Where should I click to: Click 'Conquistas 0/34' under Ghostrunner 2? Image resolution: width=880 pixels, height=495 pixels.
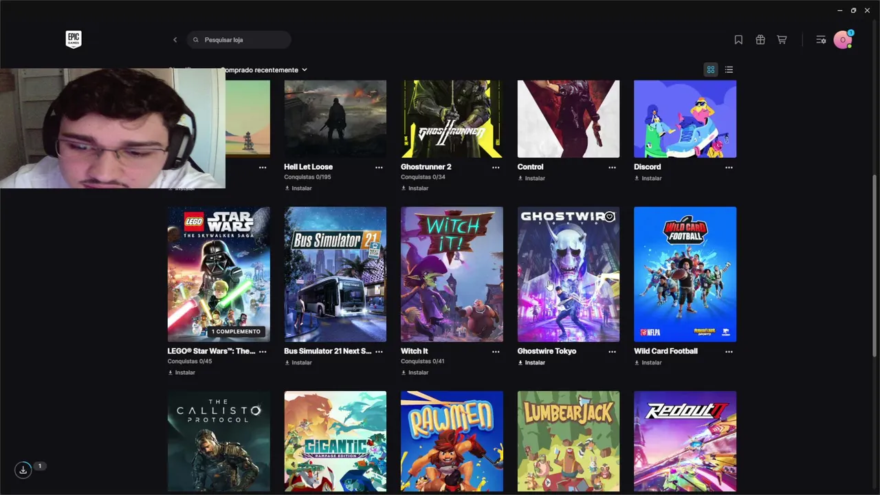(x=423, y=177)
